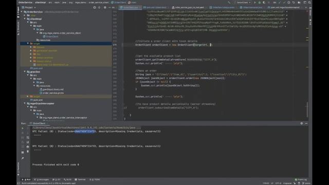Click highlighted UNAUTHENTICATED text in console
Viewport: 329px width, 185px height.
point(85,132)
